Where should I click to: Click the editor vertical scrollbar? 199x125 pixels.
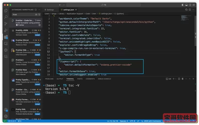pos(195,31)
